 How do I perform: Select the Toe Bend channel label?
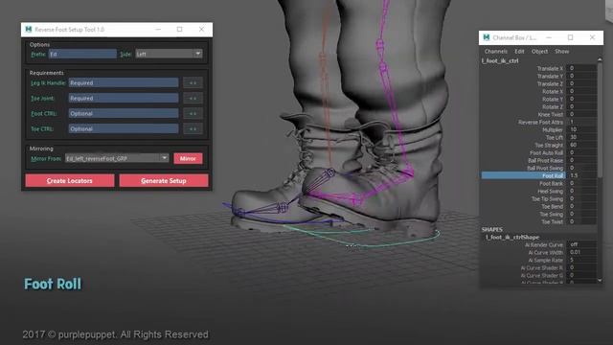(x=552, y=206)
